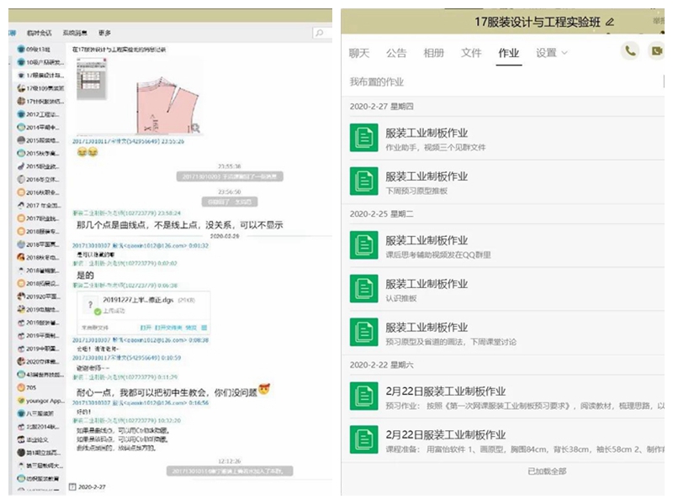The width and height of the screenshot is (673, 504).
Task: Click the search magnifier in the left window
Action: [x=320, y=34]
